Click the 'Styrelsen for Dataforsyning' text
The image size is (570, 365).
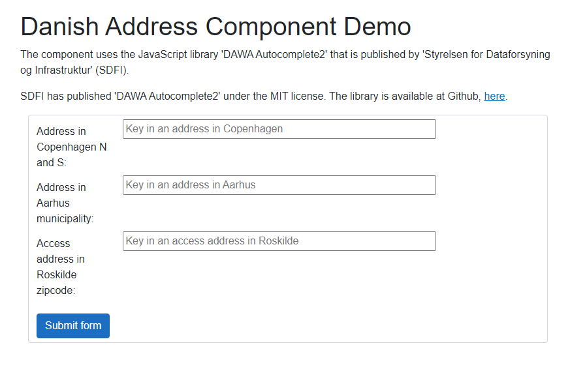[487, 54]
